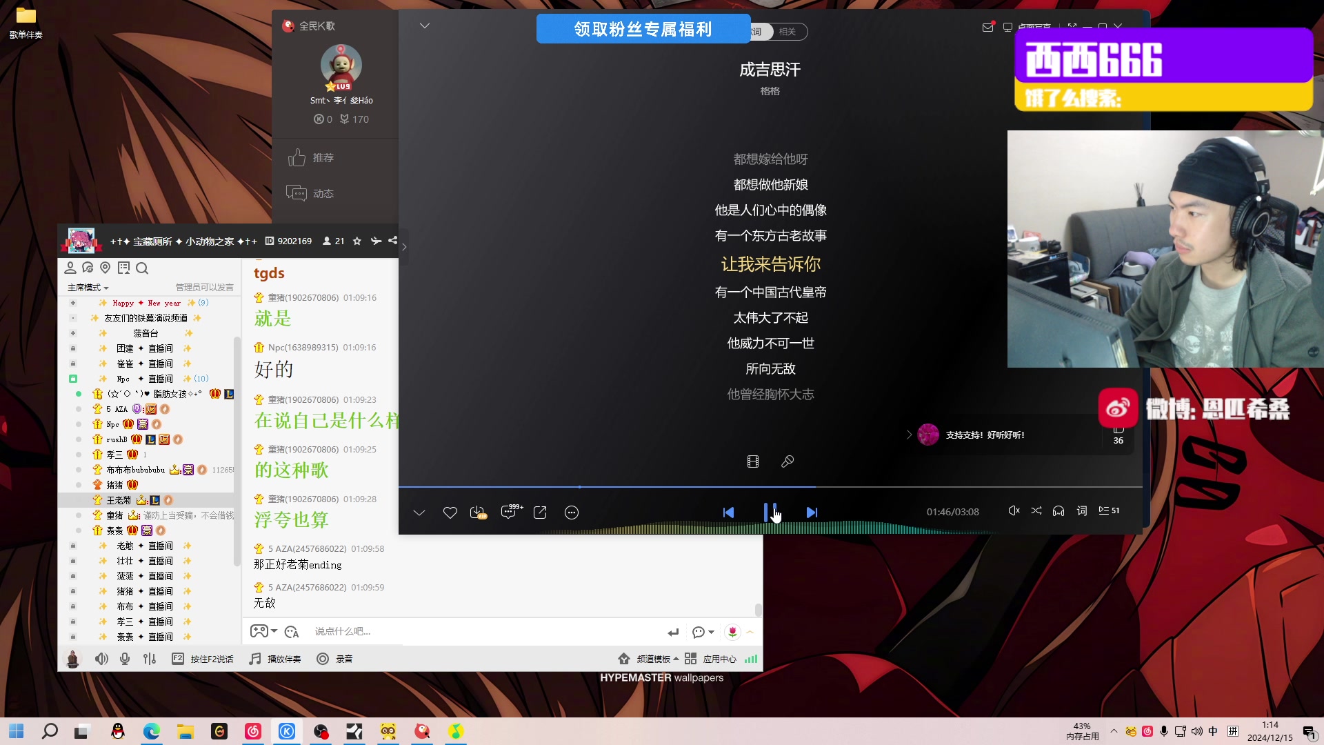Toggle mute on the player volume icon
The image size is (1324, 745).
coord(1013,511)
